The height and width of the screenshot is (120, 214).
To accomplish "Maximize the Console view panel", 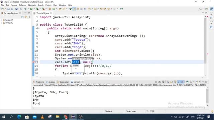I will point(206,82).
